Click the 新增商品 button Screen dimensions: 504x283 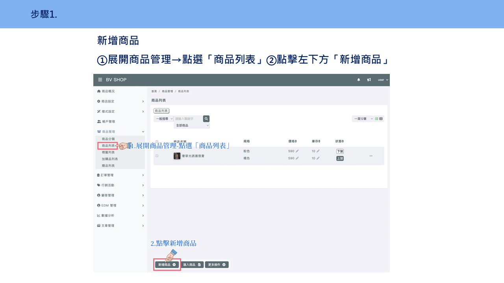click(x=167, y=265)
